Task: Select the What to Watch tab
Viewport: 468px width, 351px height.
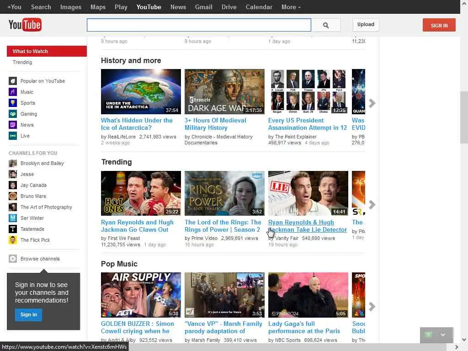Action: 47,51
